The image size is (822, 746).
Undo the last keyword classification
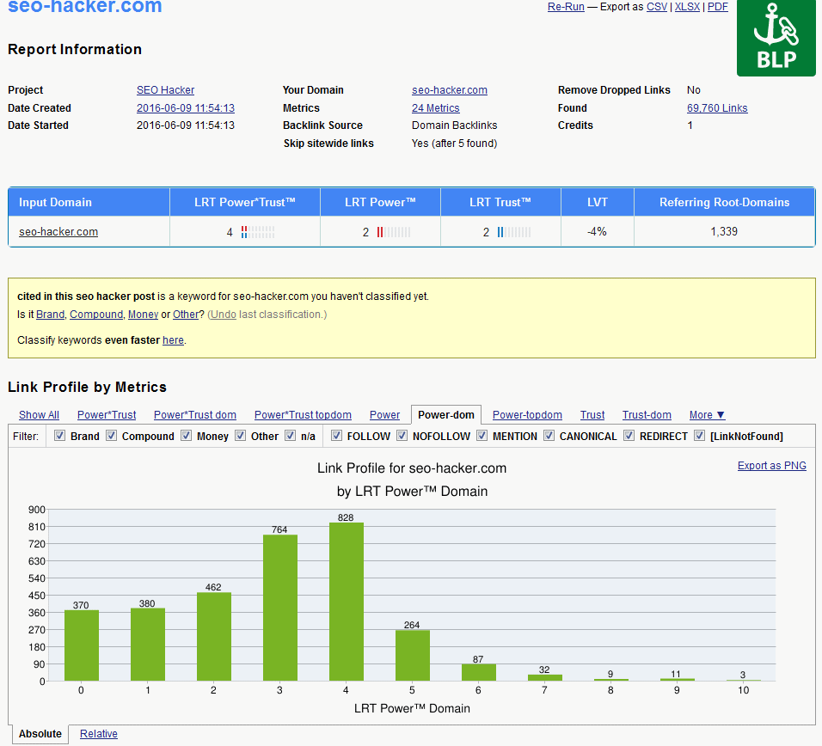coord(224,315)
